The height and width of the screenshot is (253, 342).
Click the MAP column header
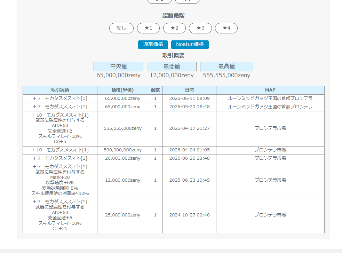pyautogui.click(x=270, y=90)
